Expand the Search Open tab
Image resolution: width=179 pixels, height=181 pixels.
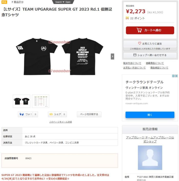63,2
